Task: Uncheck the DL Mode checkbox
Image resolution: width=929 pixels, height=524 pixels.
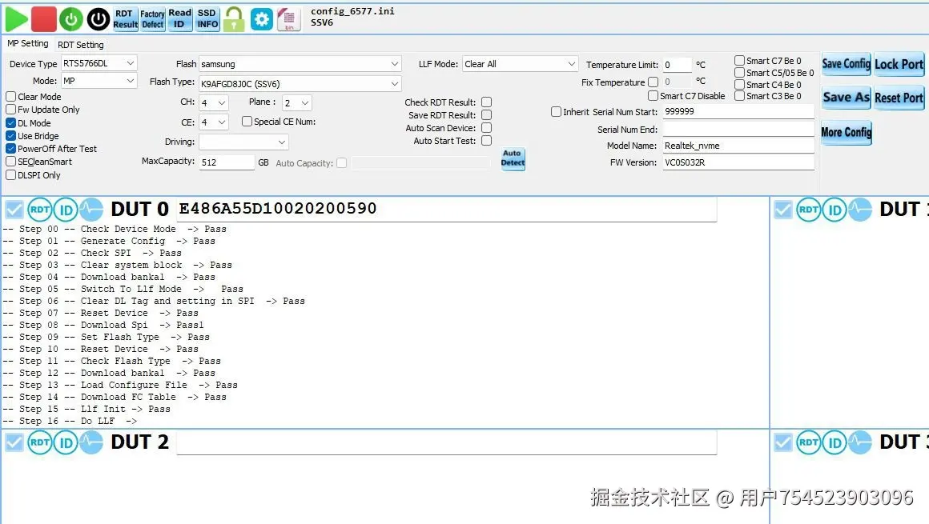Action: 10,123
